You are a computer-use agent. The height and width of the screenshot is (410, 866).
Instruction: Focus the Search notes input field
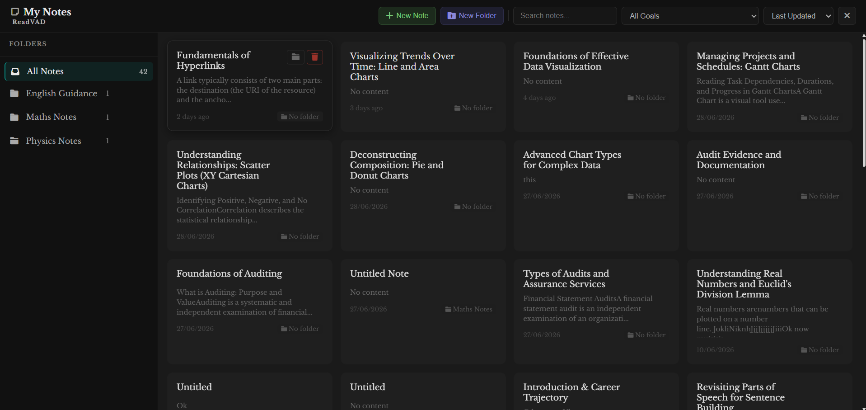click(565, 16)
